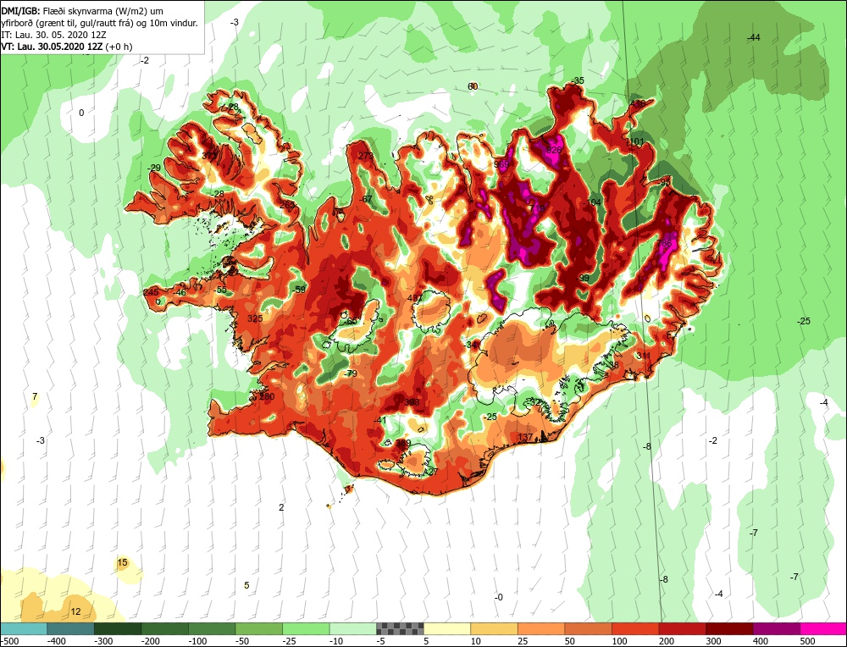
Task: Click the checkered legend swatch between -5 and 5
Action: coord(400,628)
